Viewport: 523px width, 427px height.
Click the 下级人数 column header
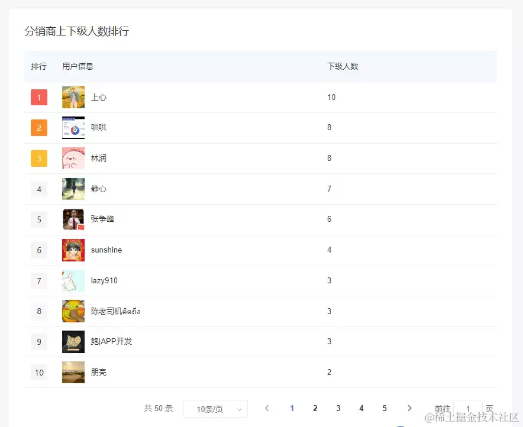point(343,66)
